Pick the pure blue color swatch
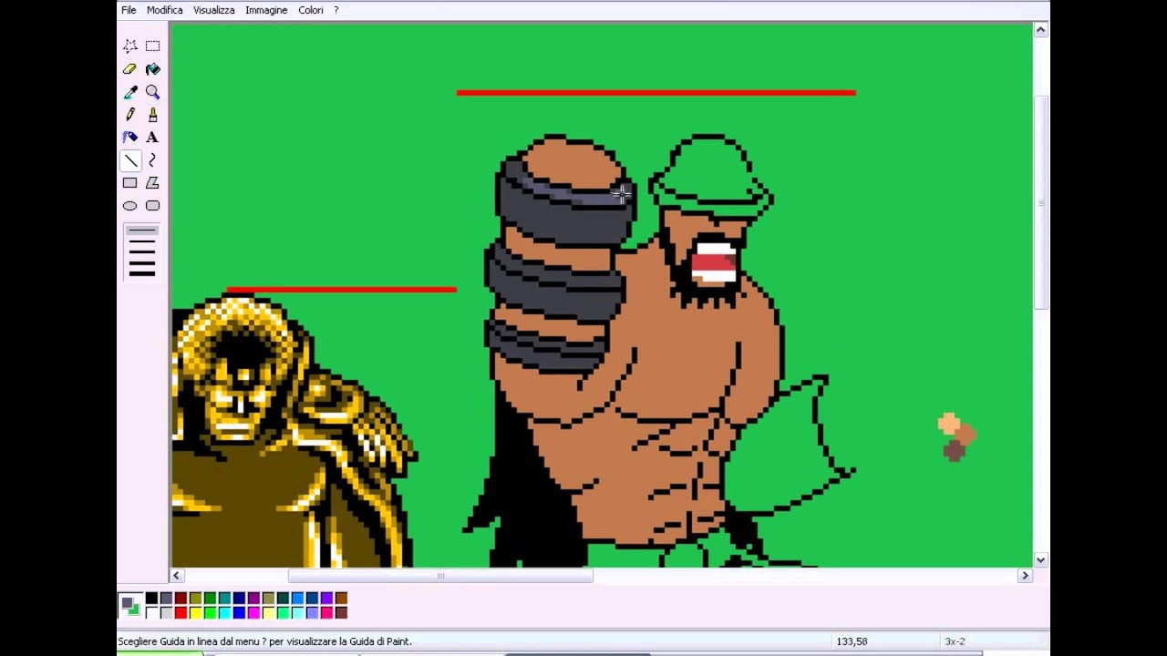The image size is (1167, 656). (x=239, y=612)
